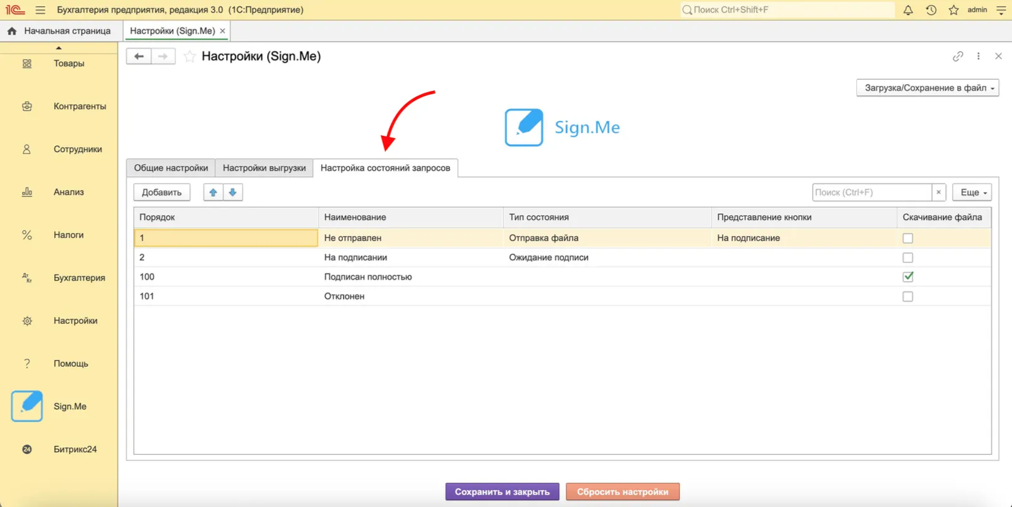Click Сохранить и закрыть button
Image resolution: width=1012 pixels, height=507 pixels.
coord(502,491)
